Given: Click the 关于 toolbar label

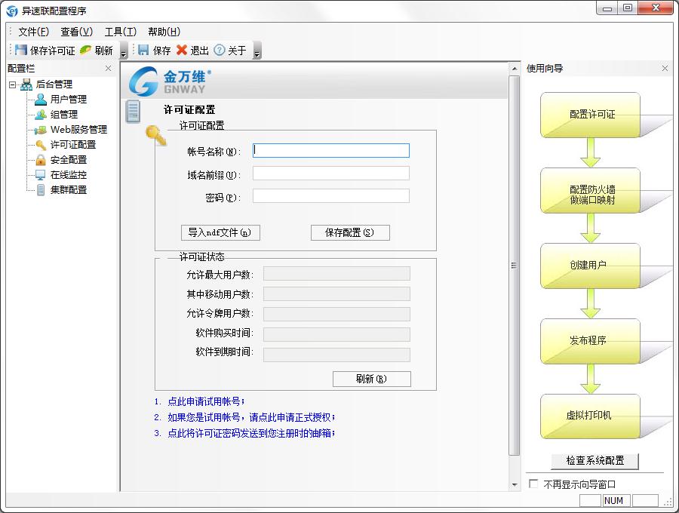Looking at the screenshot, I should [237, 51].
